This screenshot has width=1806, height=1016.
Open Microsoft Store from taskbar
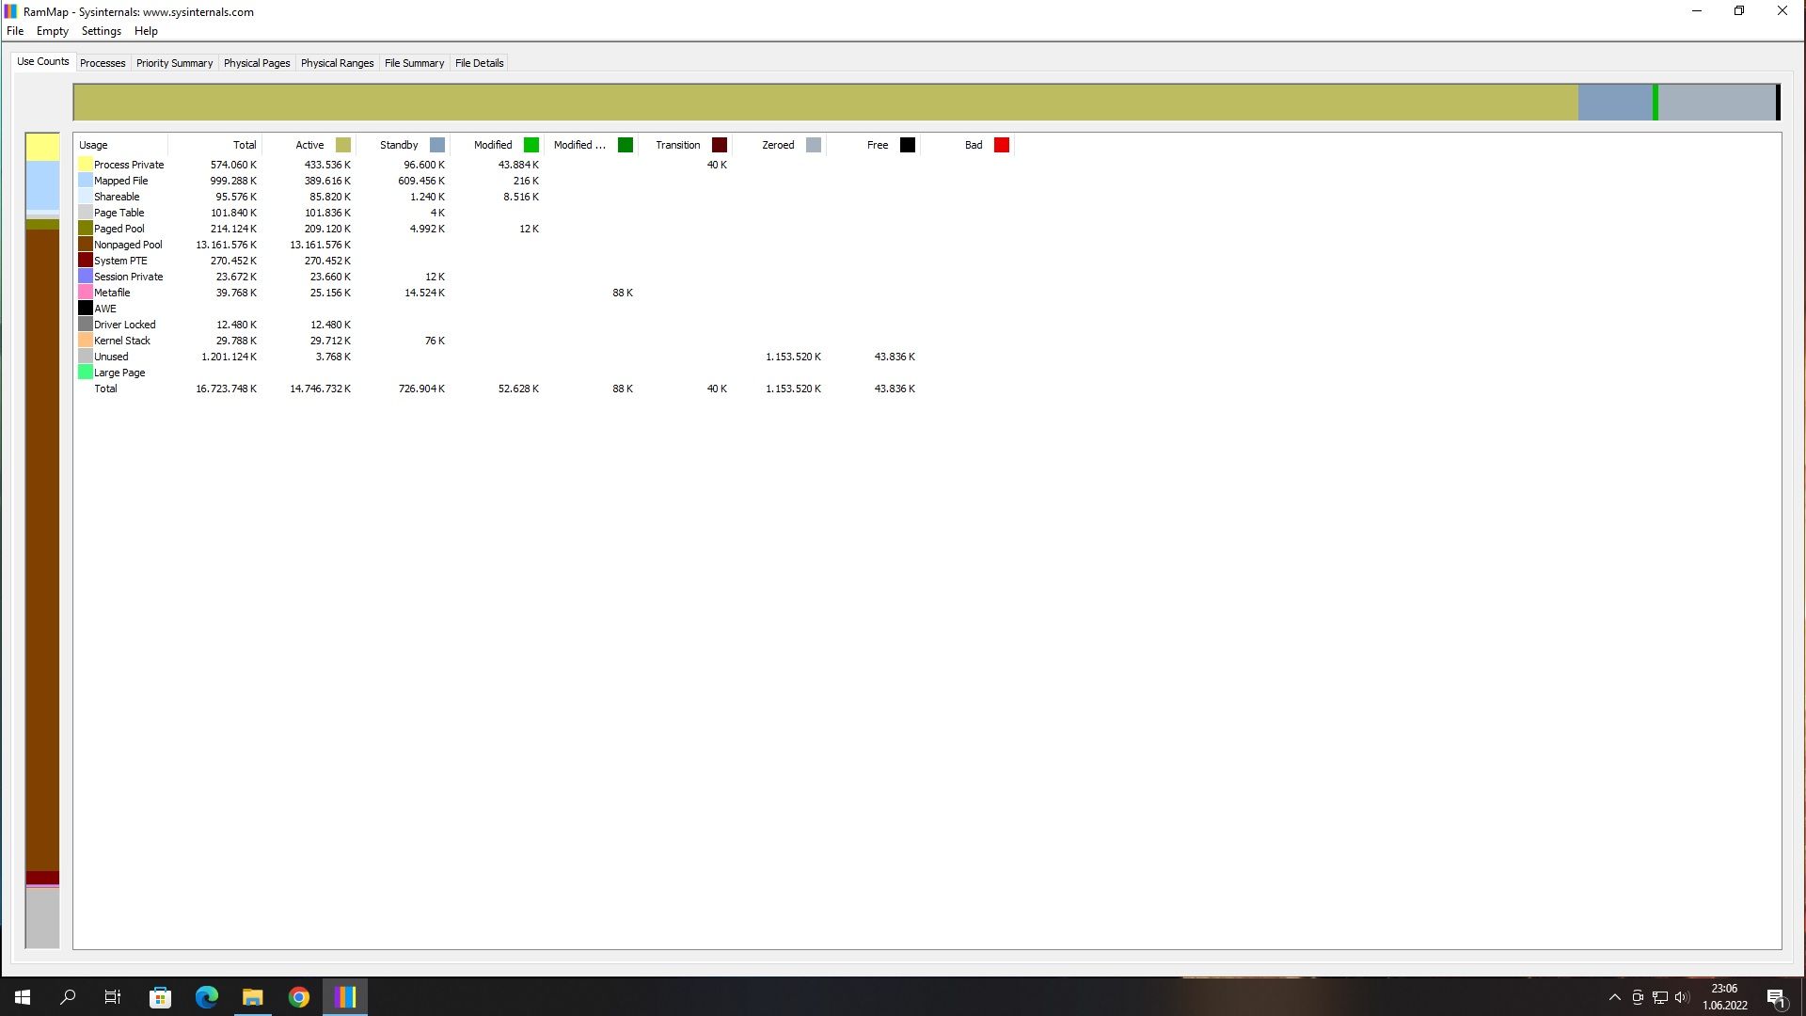[161, 997]
